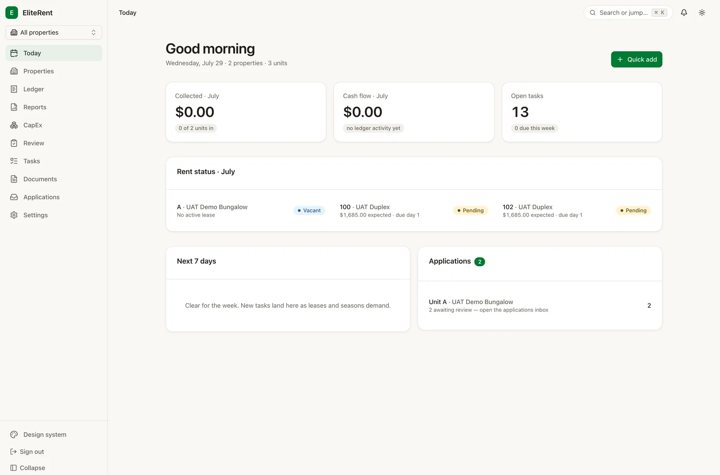This screenshot has width=720, height=475.
Task: Open Reports menu item
Action: pos(54,107)
